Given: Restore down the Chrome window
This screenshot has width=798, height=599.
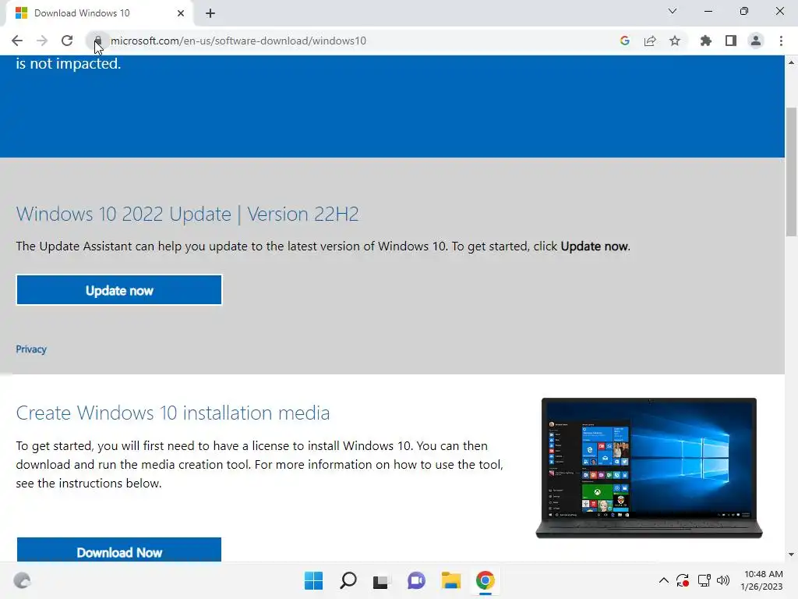Looking at the screenshot, I should point(744,11).
